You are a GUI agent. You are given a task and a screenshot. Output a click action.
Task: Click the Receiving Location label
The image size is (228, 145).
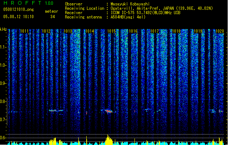click(x=84, y=8)
